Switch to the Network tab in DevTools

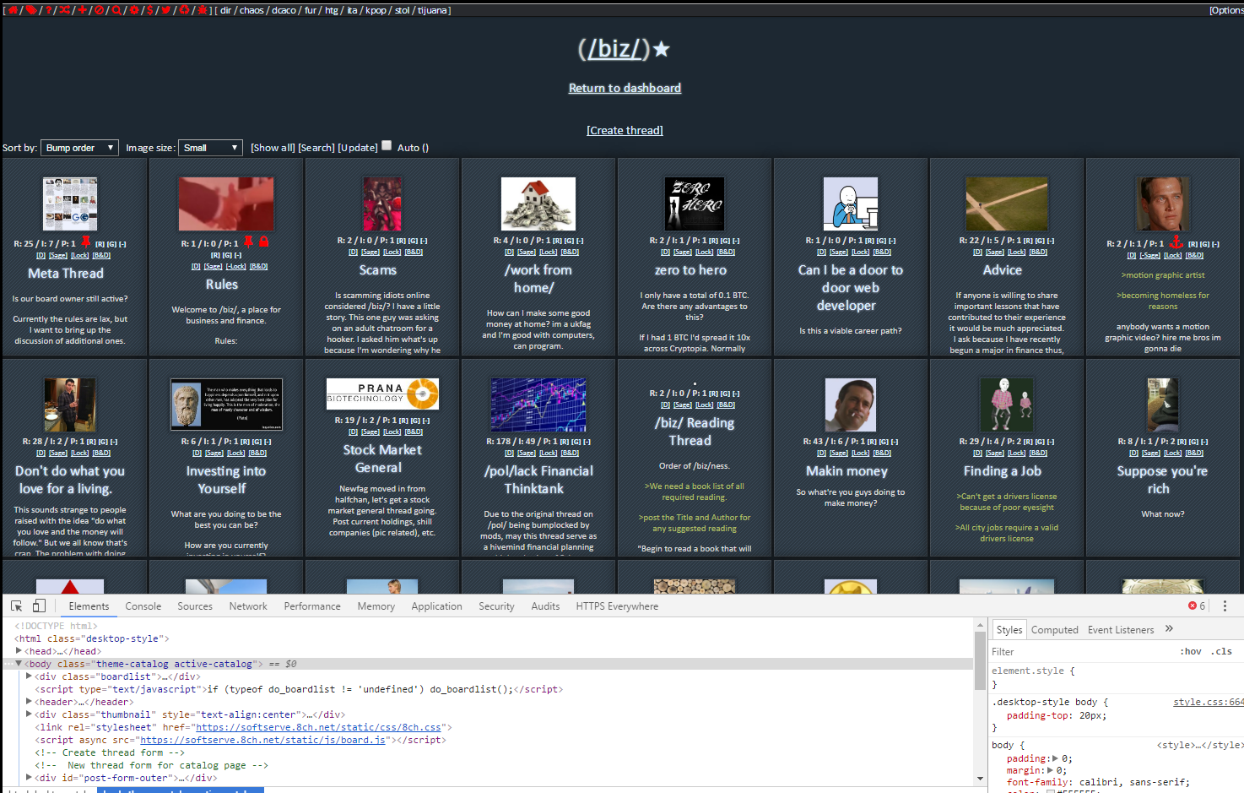tap(247, 606)
